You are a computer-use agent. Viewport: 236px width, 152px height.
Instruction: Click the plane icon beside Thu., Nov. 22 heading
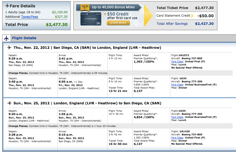(x=10, y=47)
